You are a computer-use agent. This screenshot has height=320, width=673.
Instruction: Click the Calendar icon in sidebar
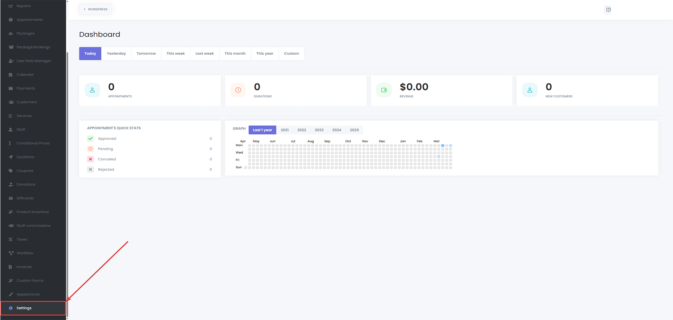(x=11, y=75)
